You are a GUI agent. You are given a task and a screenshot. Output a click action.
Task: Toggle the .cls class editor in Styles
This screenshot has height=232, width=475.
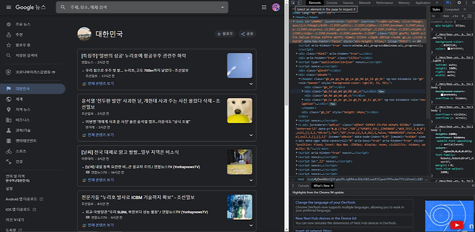tap(455, 16)
